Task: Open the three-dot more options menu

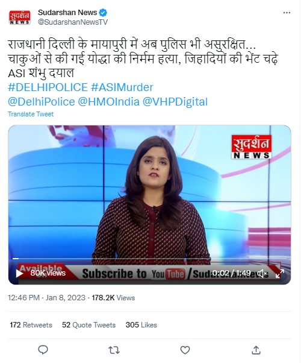Action: coord(287,13)
